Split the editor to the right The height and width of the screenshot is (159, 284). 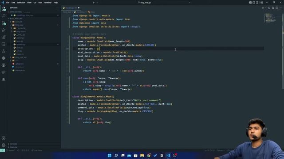pyautogui.click(x=277, y=8)
